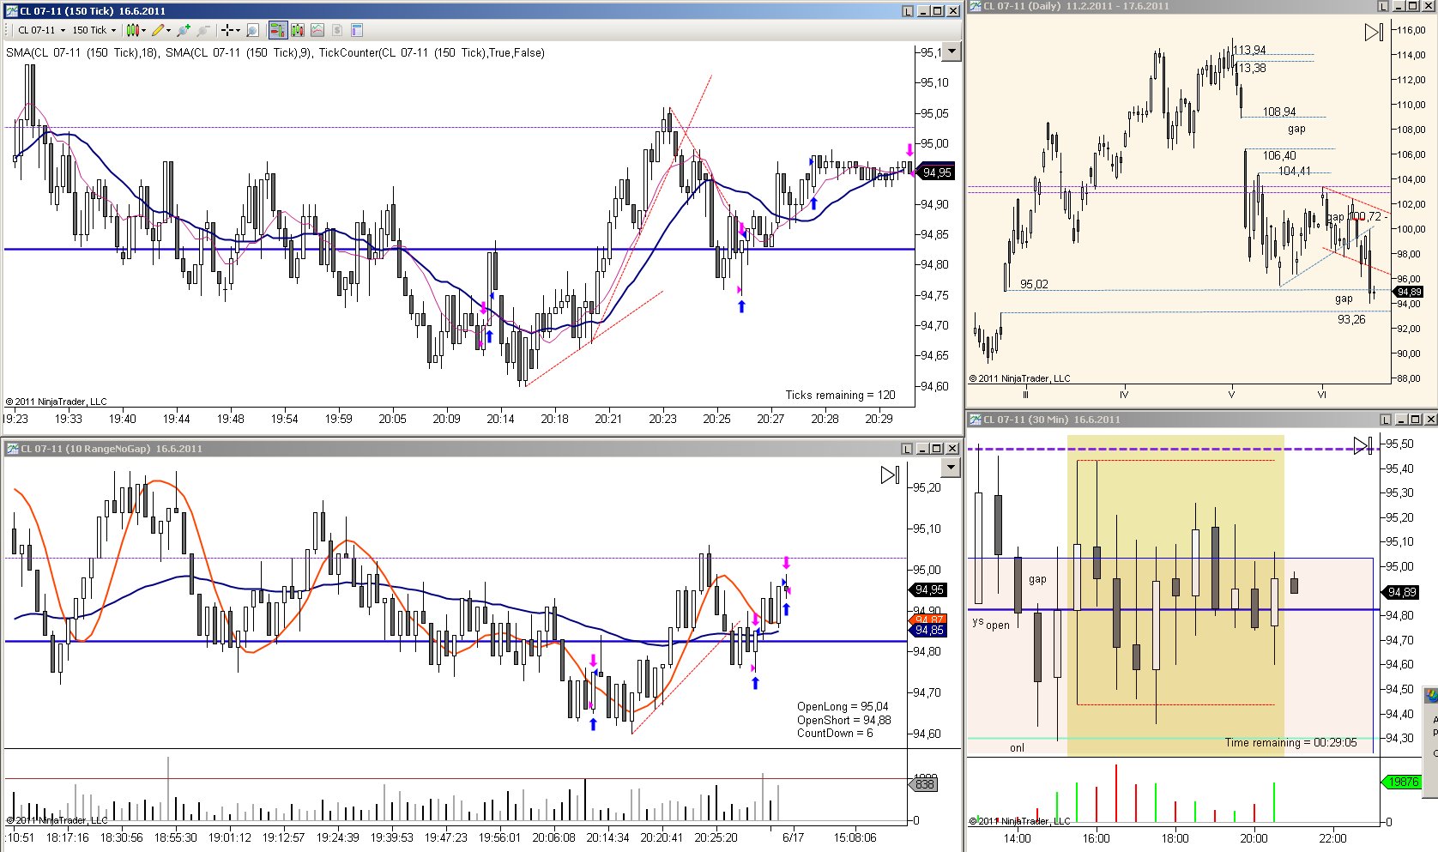Select the pencil drawing tools icon
This screenshot has height=852, width=1438.
click(x=158, y=30)
